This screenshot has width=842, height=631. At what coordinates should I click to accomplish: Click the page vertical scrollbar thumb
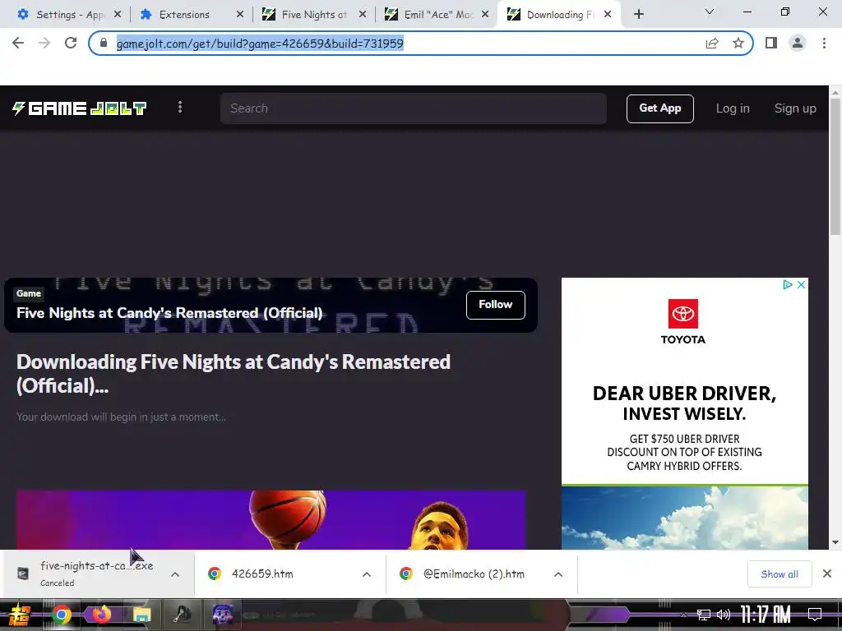pos(835,166)
